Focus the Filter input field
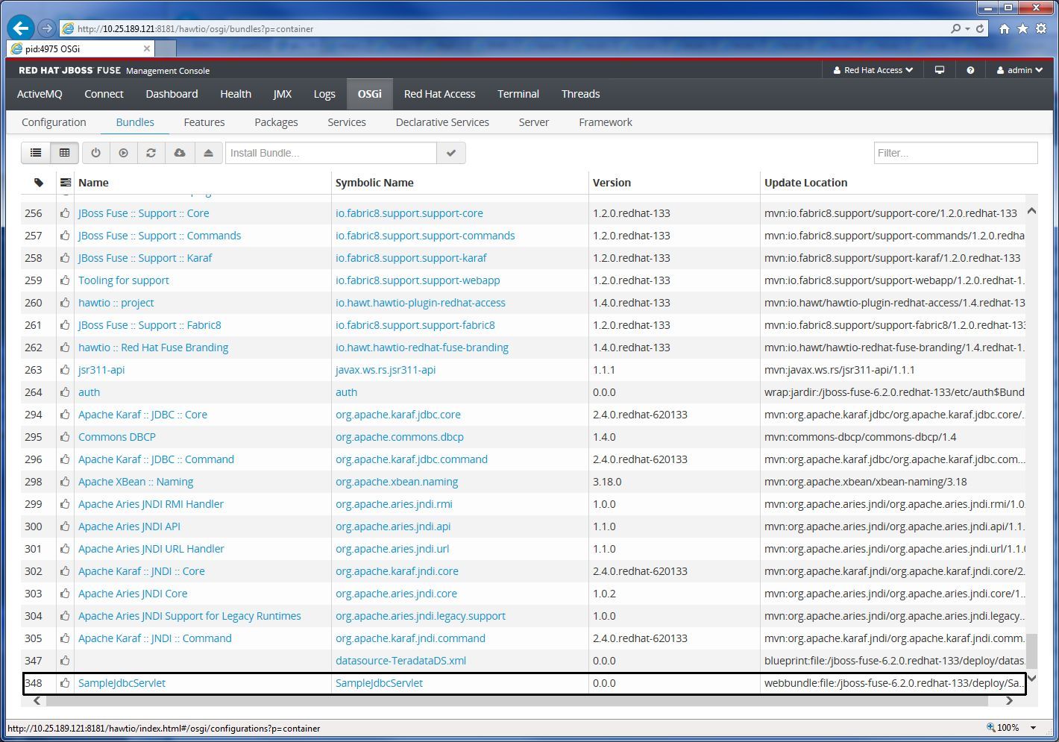Image resolution: width=1059 pixels, height=742 pixels. coord(955,153)
